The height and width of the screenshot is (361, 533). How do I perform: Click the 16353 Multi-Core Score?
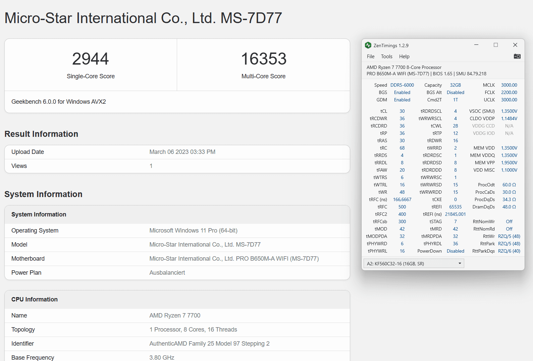[x=264, y=59]
